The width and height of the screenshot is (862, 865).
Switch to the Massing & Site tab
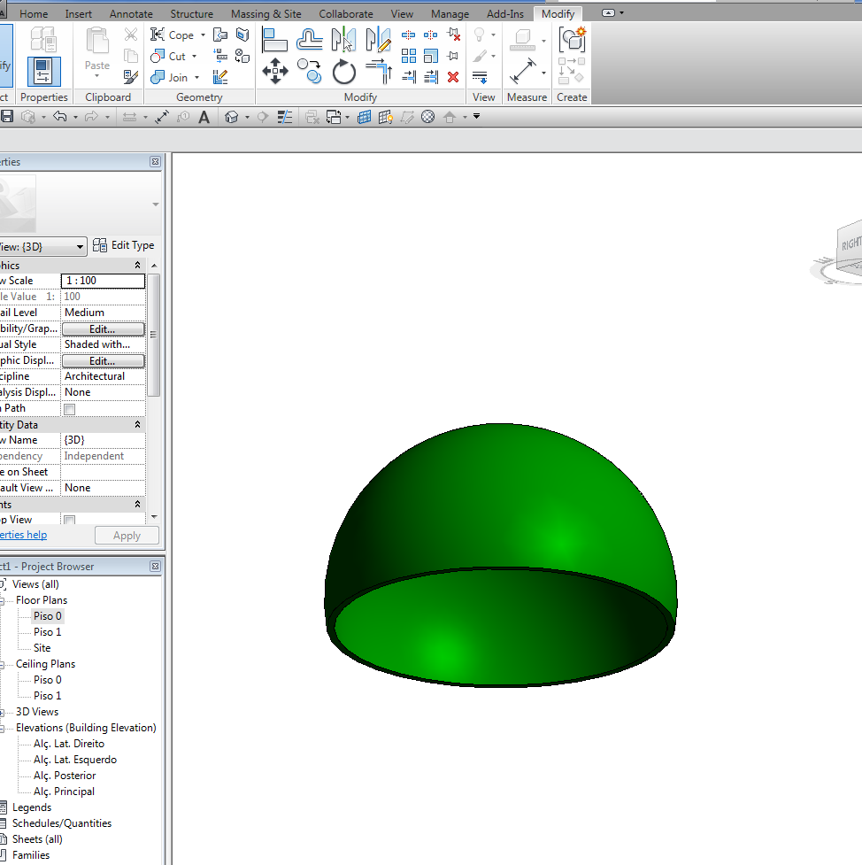[266, 14]
